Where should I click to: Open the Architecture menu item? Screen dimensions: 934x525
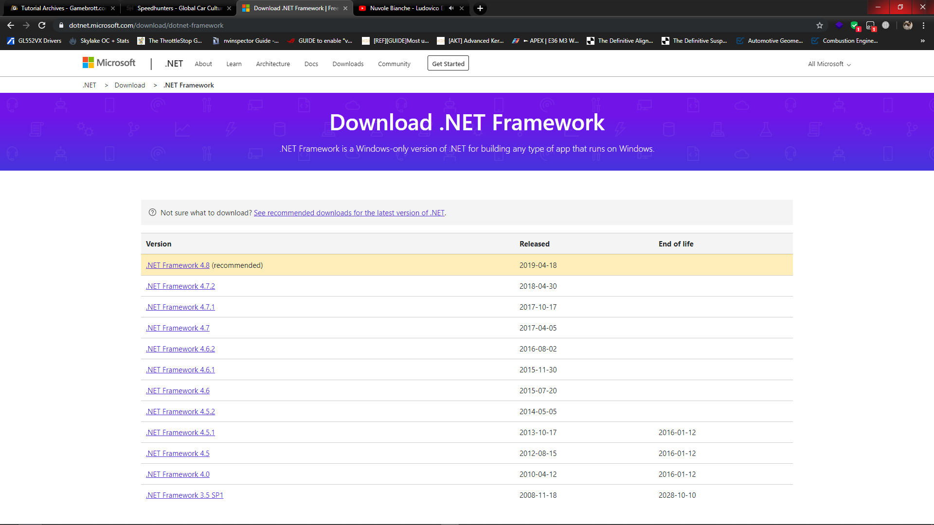coord(272,64)
